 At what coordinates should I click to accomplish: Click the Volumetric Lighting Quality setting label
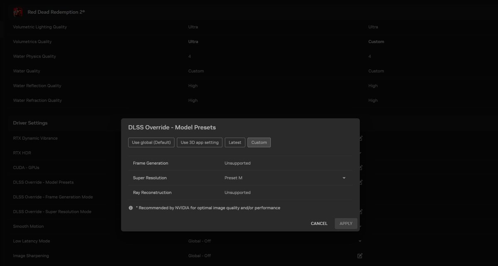(x=40, y=27)
